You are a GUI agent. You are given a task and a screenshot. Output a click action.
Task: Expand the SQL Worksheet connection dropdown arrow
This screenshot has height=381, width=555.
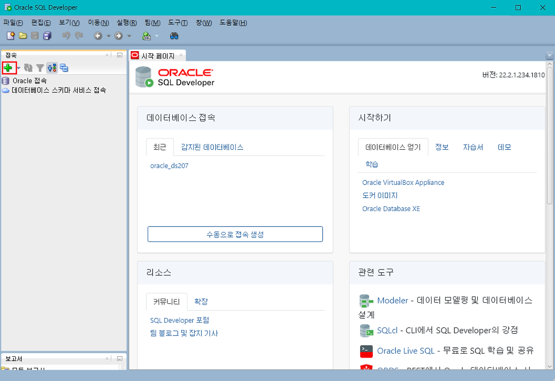point(157,36)
